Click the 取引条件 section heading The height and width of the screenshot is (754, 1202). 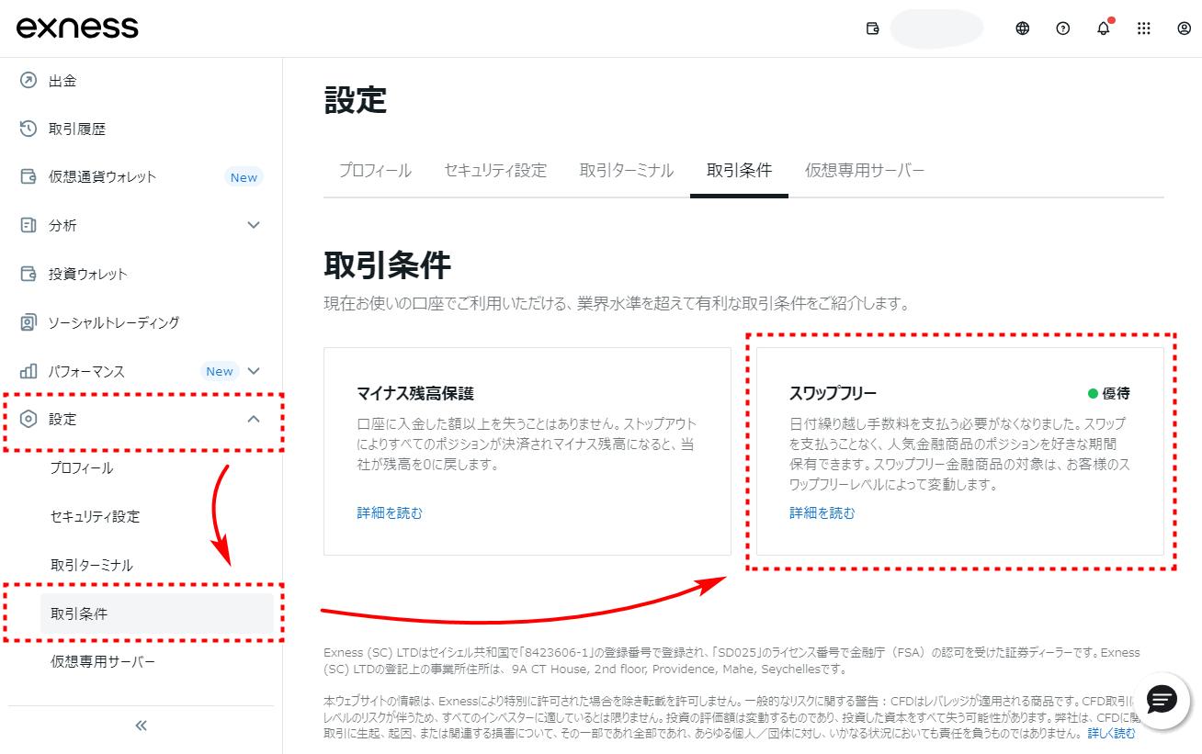[x=388, y=264]
